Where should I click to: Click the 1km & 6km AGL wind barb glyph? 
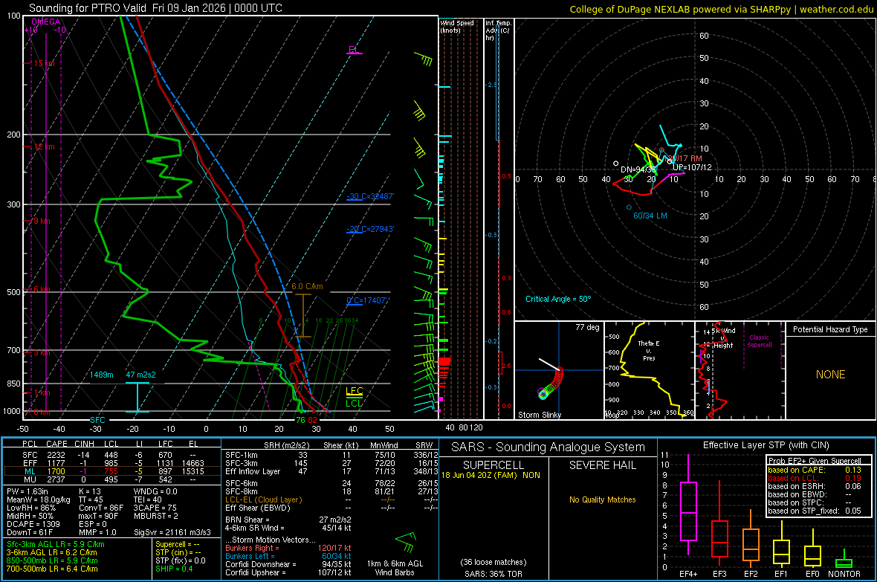coord(406,541)
